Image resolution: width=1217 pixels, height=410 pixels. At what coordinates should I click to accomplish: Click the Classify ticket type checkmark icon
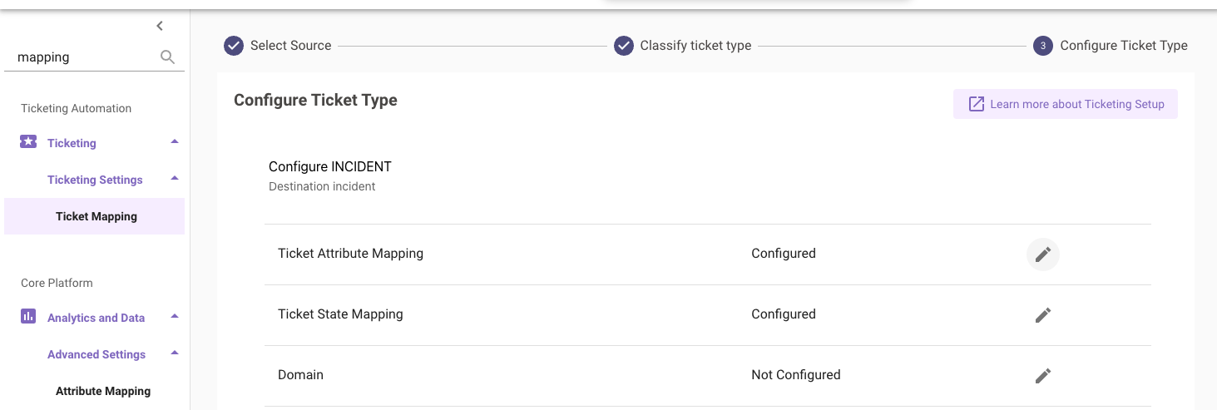[x=624, y=46]
